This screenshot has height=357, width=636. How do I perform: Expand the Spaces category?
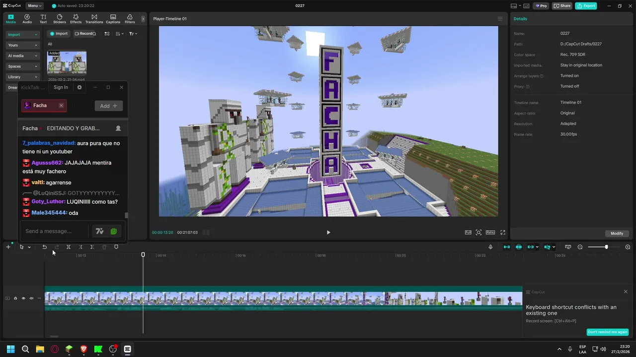click(22, 66)
